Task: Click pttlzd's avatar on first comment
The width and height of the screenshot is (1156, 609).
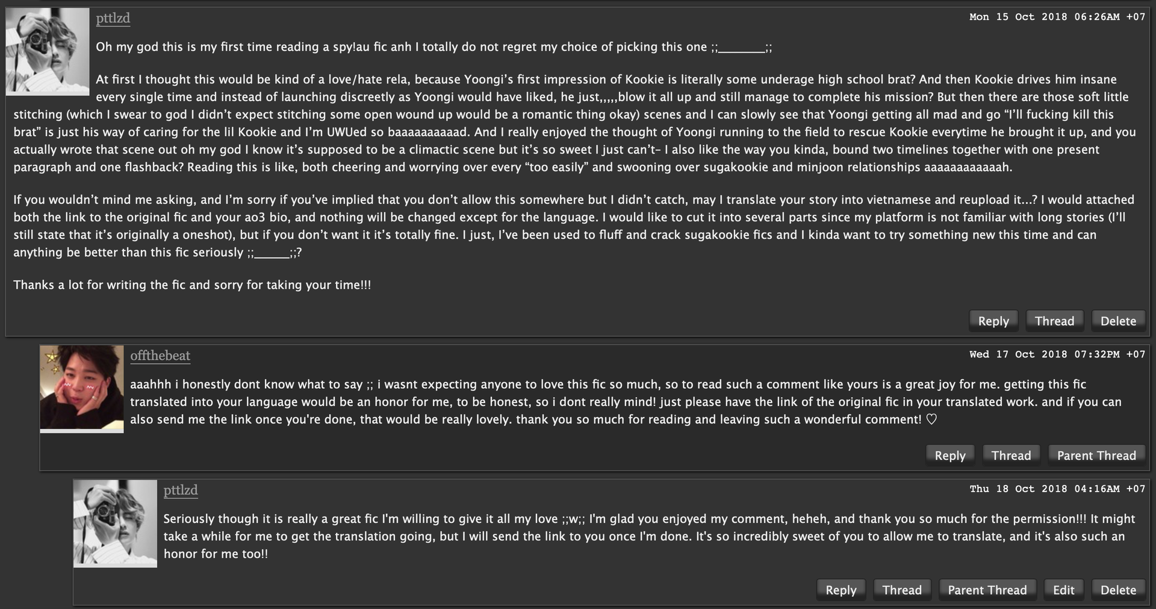Action: click(48, 51)
